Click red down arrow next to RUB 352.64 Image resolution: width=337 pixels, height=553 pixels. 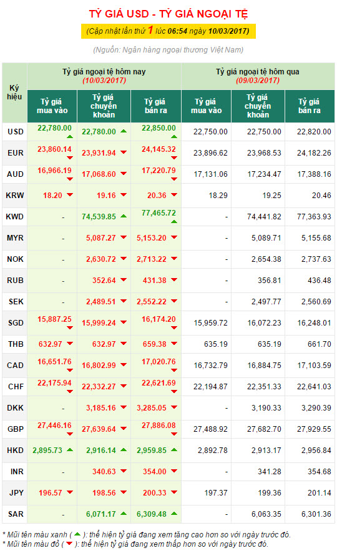[123, 280]
